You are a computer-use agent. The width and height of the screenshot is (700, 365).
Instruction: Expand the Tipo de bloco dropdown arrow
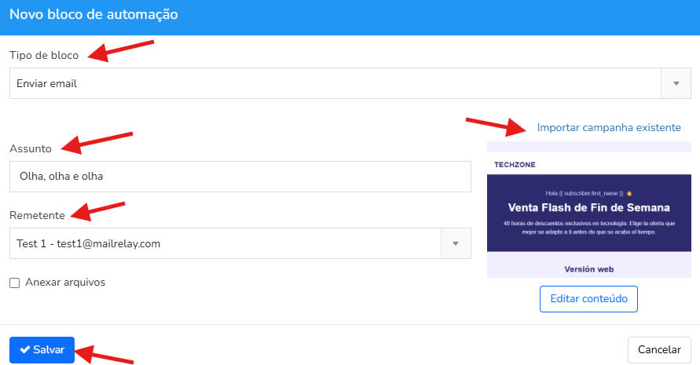[676, 83]
